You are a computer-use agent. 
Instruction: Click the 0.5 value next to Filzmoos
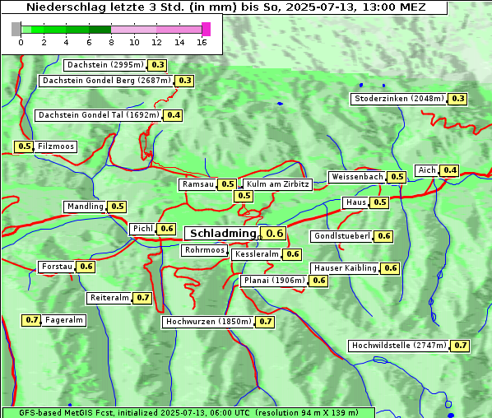pos(24,146)
